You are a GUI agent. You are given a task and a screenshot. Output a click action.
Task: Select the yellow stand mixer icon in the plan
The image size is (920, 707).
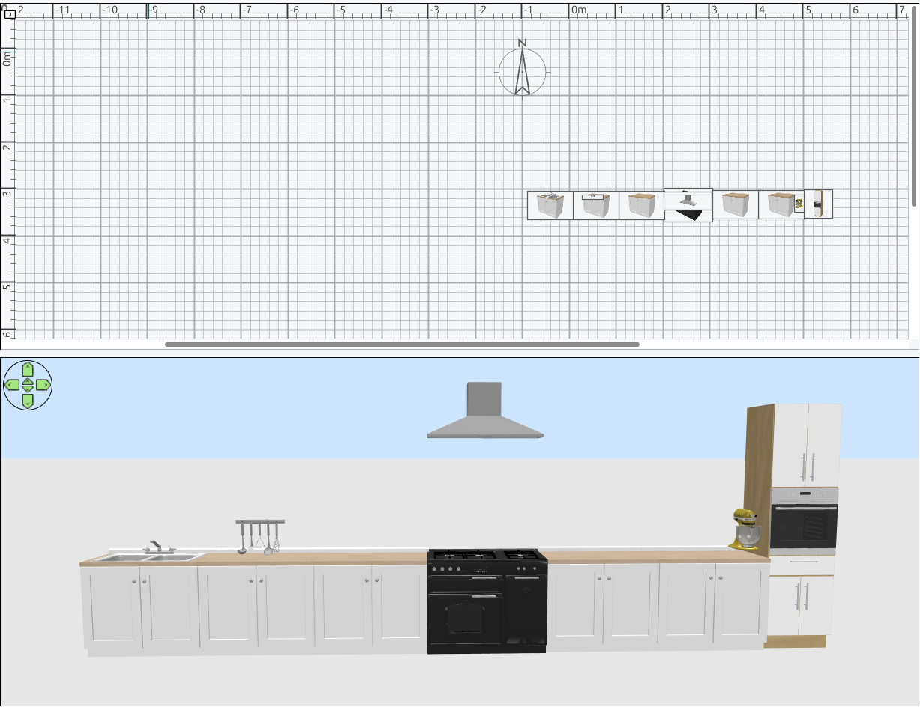[799, 204]
